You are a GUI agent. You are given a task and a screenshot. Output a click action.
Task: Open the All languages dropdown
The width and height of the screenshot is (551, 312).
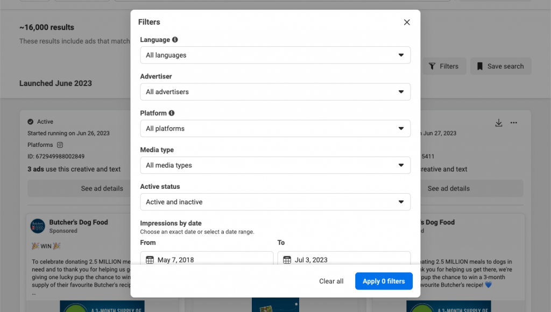tap(275, 55)
